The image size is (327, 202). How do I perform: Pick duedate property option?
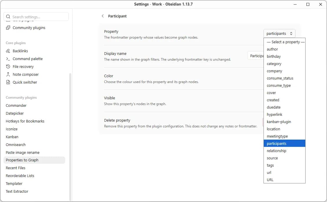pos(284,107)
